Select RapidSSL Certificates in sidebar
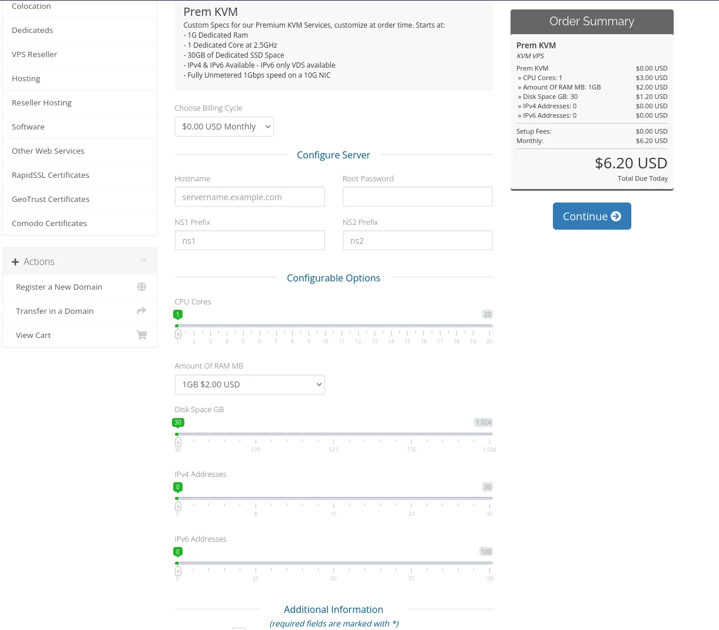719x630 pixels. [x=51, y=175]
